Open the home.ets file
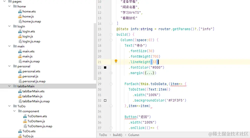The height and width of the screenshot is (138, 250). click(x=29, y=11)
